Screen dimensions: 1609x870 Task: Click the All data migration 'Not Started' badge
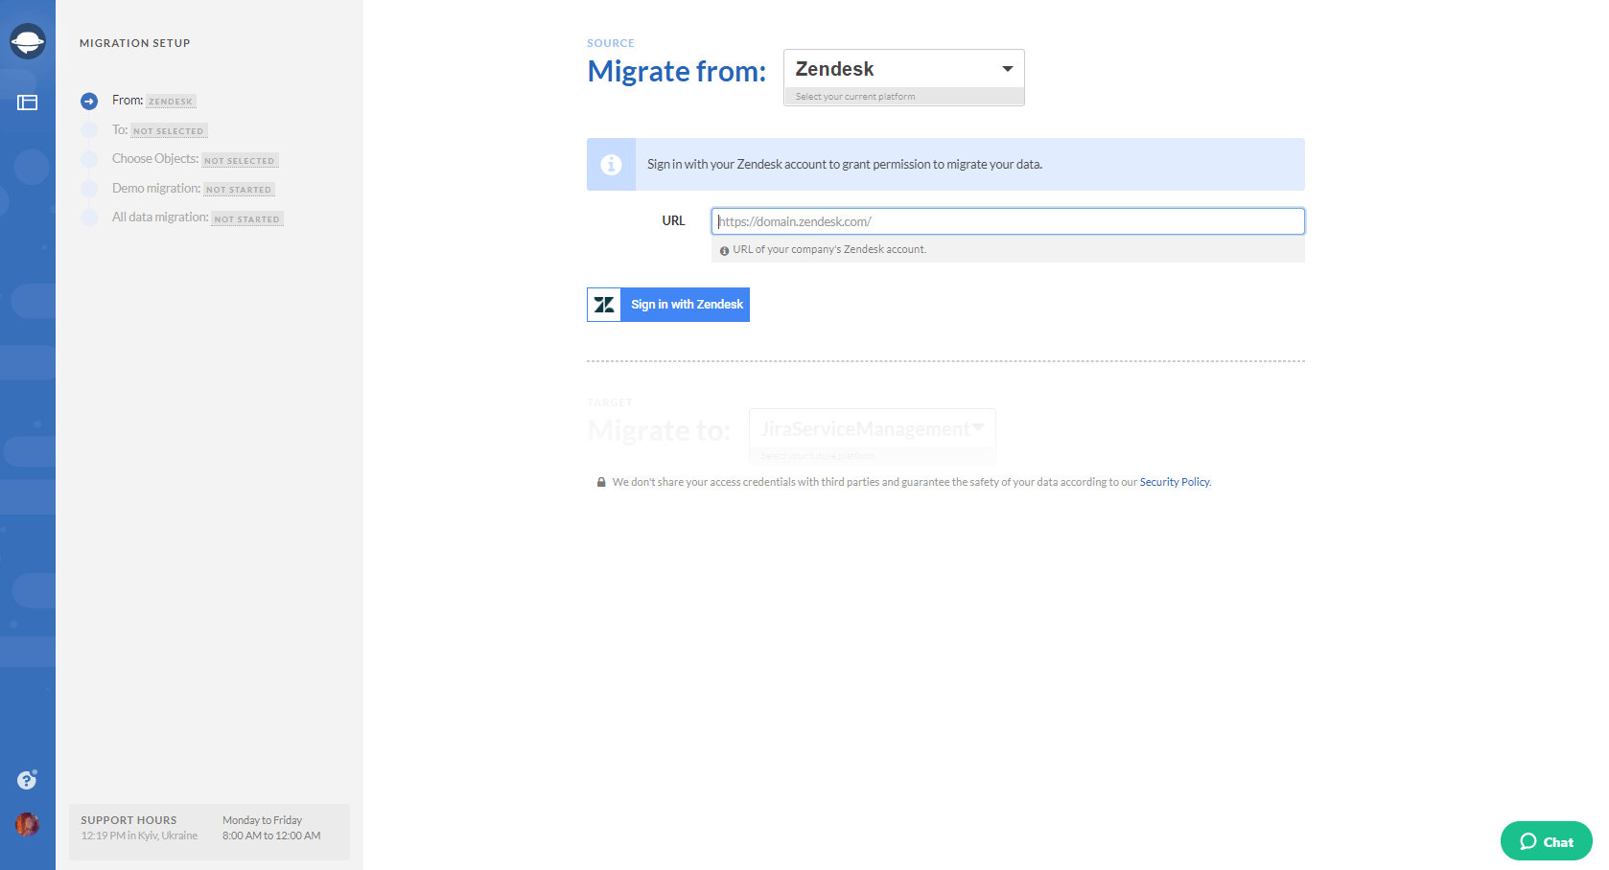[x=247, y=219]
